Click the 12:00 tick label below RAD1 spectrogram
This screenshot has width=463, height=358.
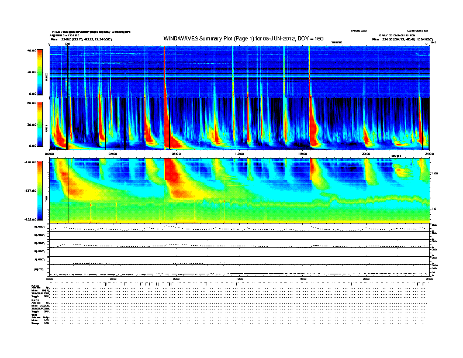click(239, 154)
